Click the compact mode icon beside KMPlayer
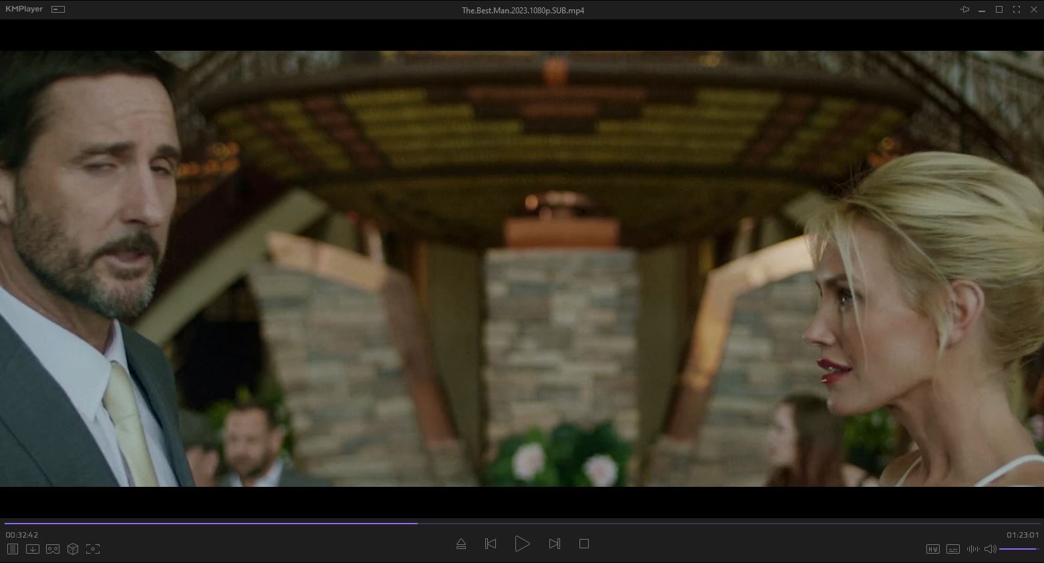 pyautogui.click(x=58, y=9)
